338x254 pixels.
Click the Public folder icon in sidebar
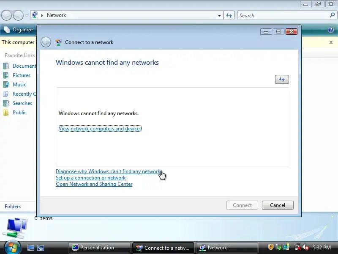click(x=6, y=113)
